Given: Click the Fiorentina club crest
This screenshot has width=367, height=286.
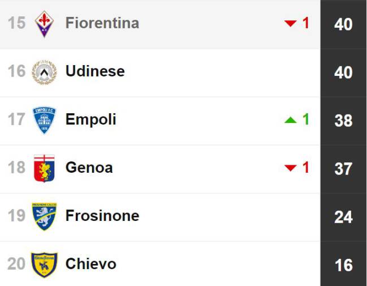Looking at the screenshot, I should 44,24.
